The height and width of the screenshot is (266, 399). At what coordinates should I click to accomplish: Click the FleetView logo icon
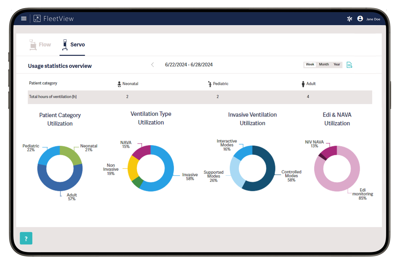pos(37,18)
